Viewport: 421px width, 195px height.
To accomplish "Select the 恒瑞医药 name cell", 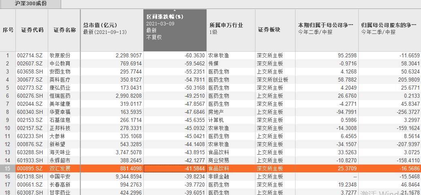I will pos(64,96).
